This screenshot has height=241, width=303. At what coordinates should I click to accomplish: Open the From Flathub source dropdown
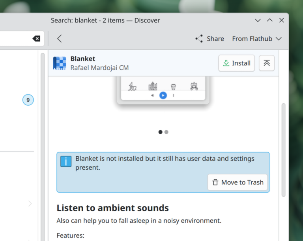tap(257, 39)
